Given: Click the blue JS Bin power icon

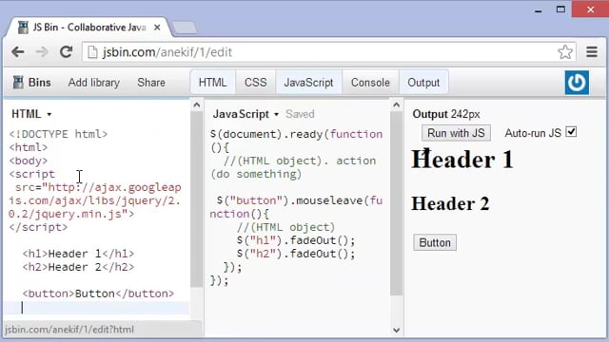Looking at the screenshot, I should point(577,83).
